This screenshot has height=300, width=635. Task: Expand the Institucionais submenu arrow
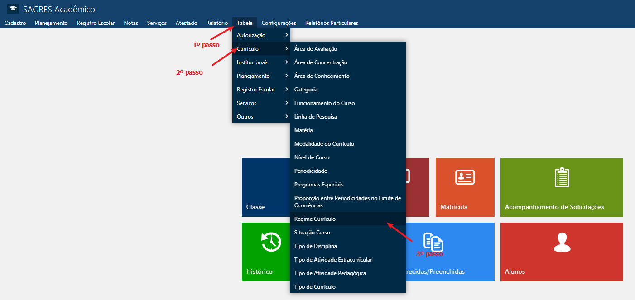click(x=286, y=62)
